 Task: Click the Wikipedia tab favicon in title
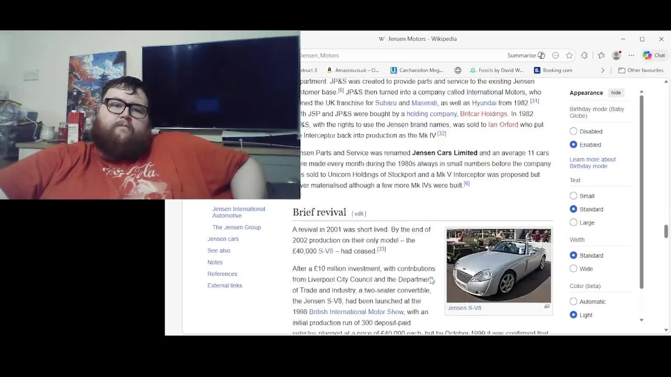[382, 39]
